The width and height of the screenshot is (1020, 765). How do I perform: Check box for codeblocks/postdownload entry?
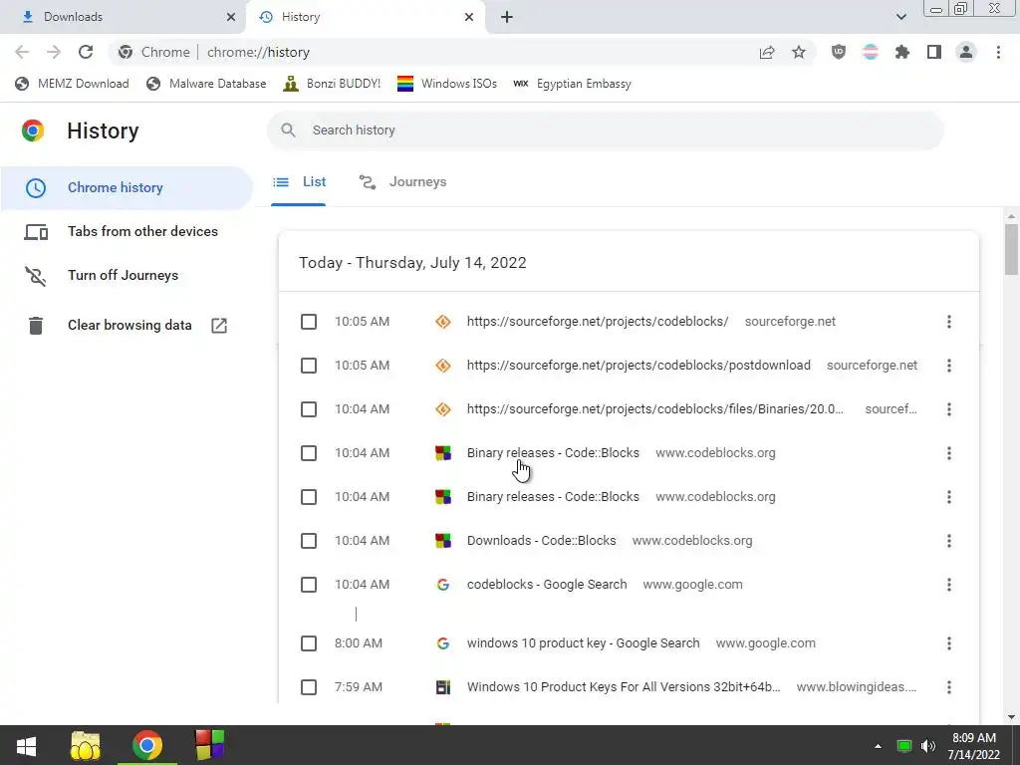[x=309, y=366]
